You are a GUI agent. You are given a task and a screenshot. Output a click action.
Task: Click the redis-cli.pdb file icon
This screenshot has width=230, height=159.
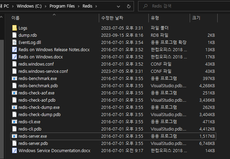[14, 129]
